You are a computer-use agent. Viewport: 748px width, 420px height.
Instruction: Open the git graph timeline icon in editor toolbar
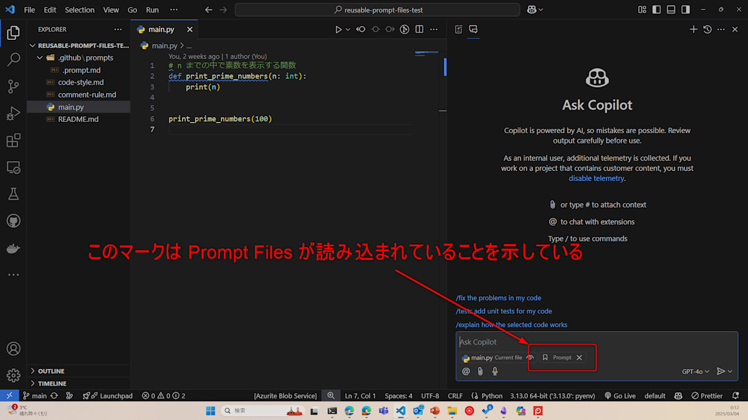click(x=405, y=29)
